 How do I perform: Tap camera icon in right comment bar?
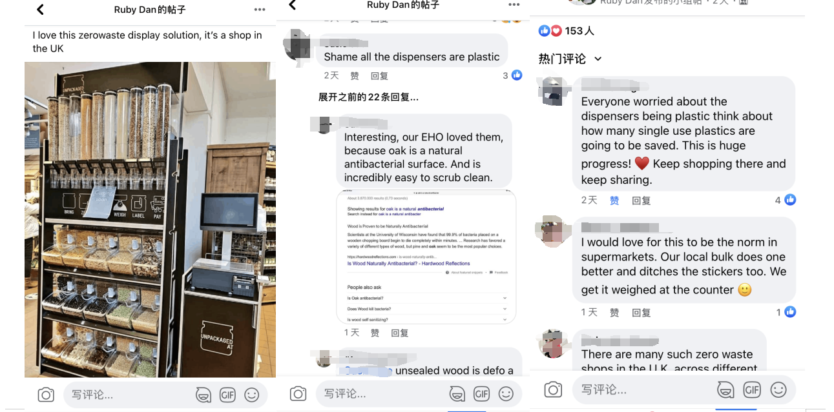(x=554, y=389)
